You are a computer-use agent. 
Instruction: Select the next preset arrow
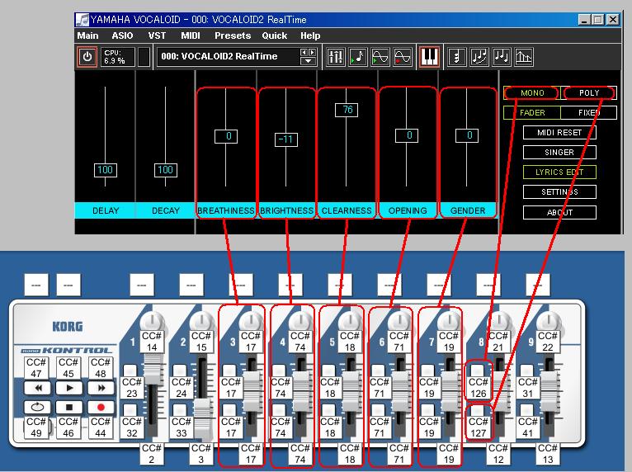312,53
